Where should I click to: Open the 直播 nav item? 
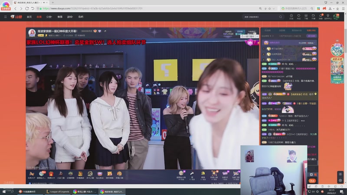tap(39, 17)
